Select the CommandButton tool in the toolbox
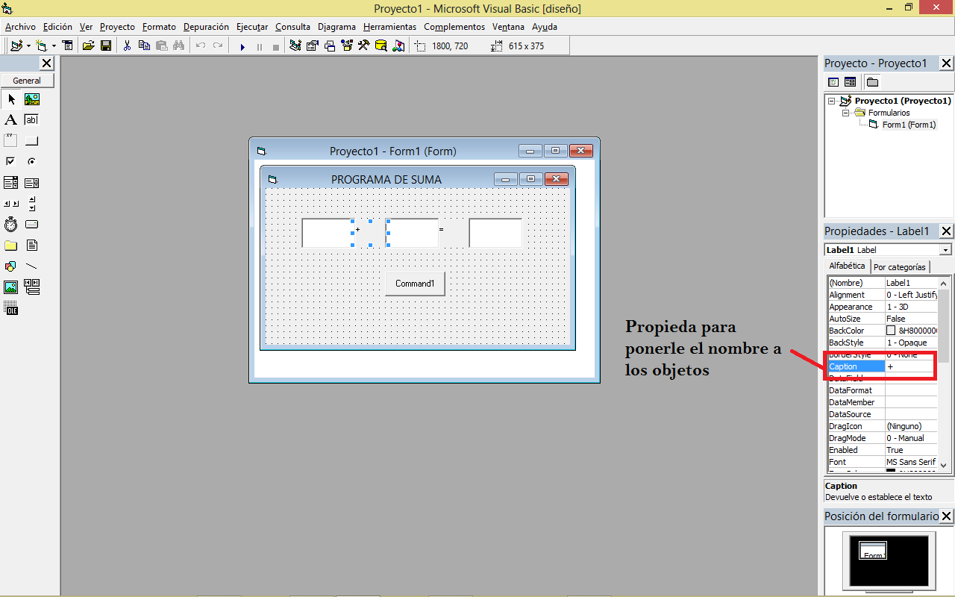The width and height of the screenshot is (955, 597). (x=31, y=140)
